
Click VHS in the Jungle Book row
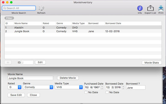tap(75, 31)
